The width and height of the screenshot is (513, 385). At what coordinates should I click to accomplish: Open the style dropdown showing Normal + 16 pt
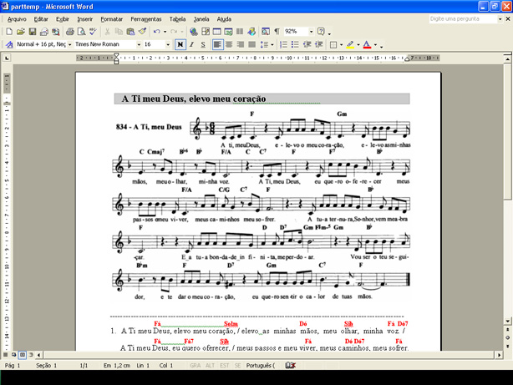69,44
